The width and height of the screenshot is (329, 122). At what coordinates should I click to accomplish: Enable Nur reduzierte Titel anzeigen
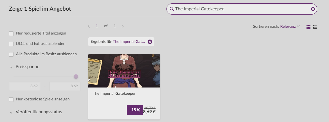point(11,34)
